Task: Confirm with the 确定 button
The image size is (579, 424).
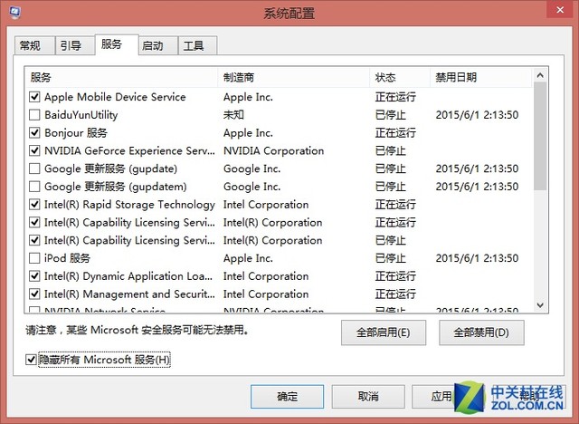Action: [x=288, y=397]
